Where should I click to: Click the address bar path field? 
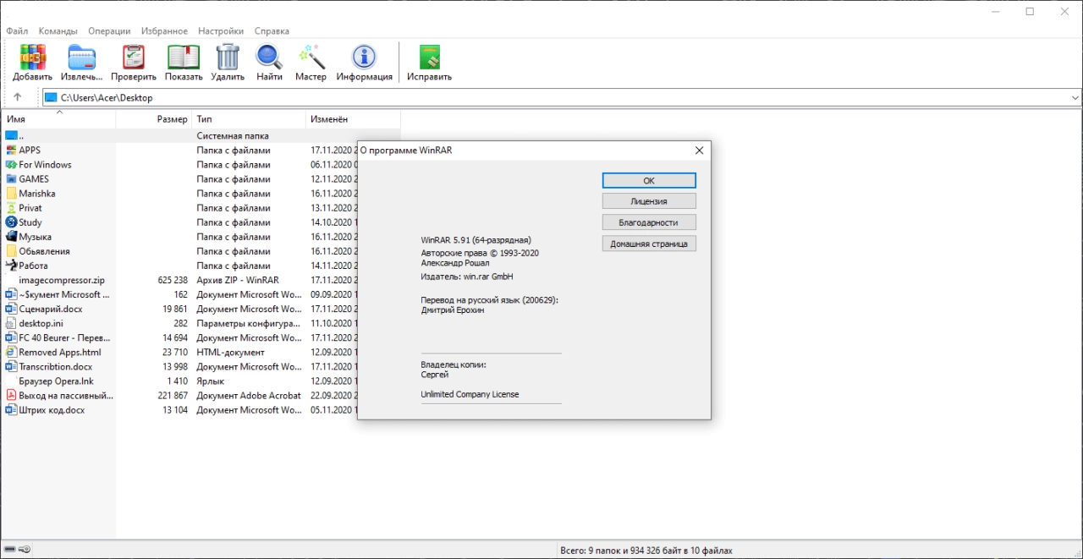562,97
